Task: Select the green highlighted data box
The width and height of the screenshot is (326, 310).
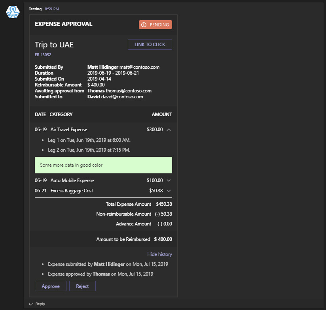Action: click(103, 165)
